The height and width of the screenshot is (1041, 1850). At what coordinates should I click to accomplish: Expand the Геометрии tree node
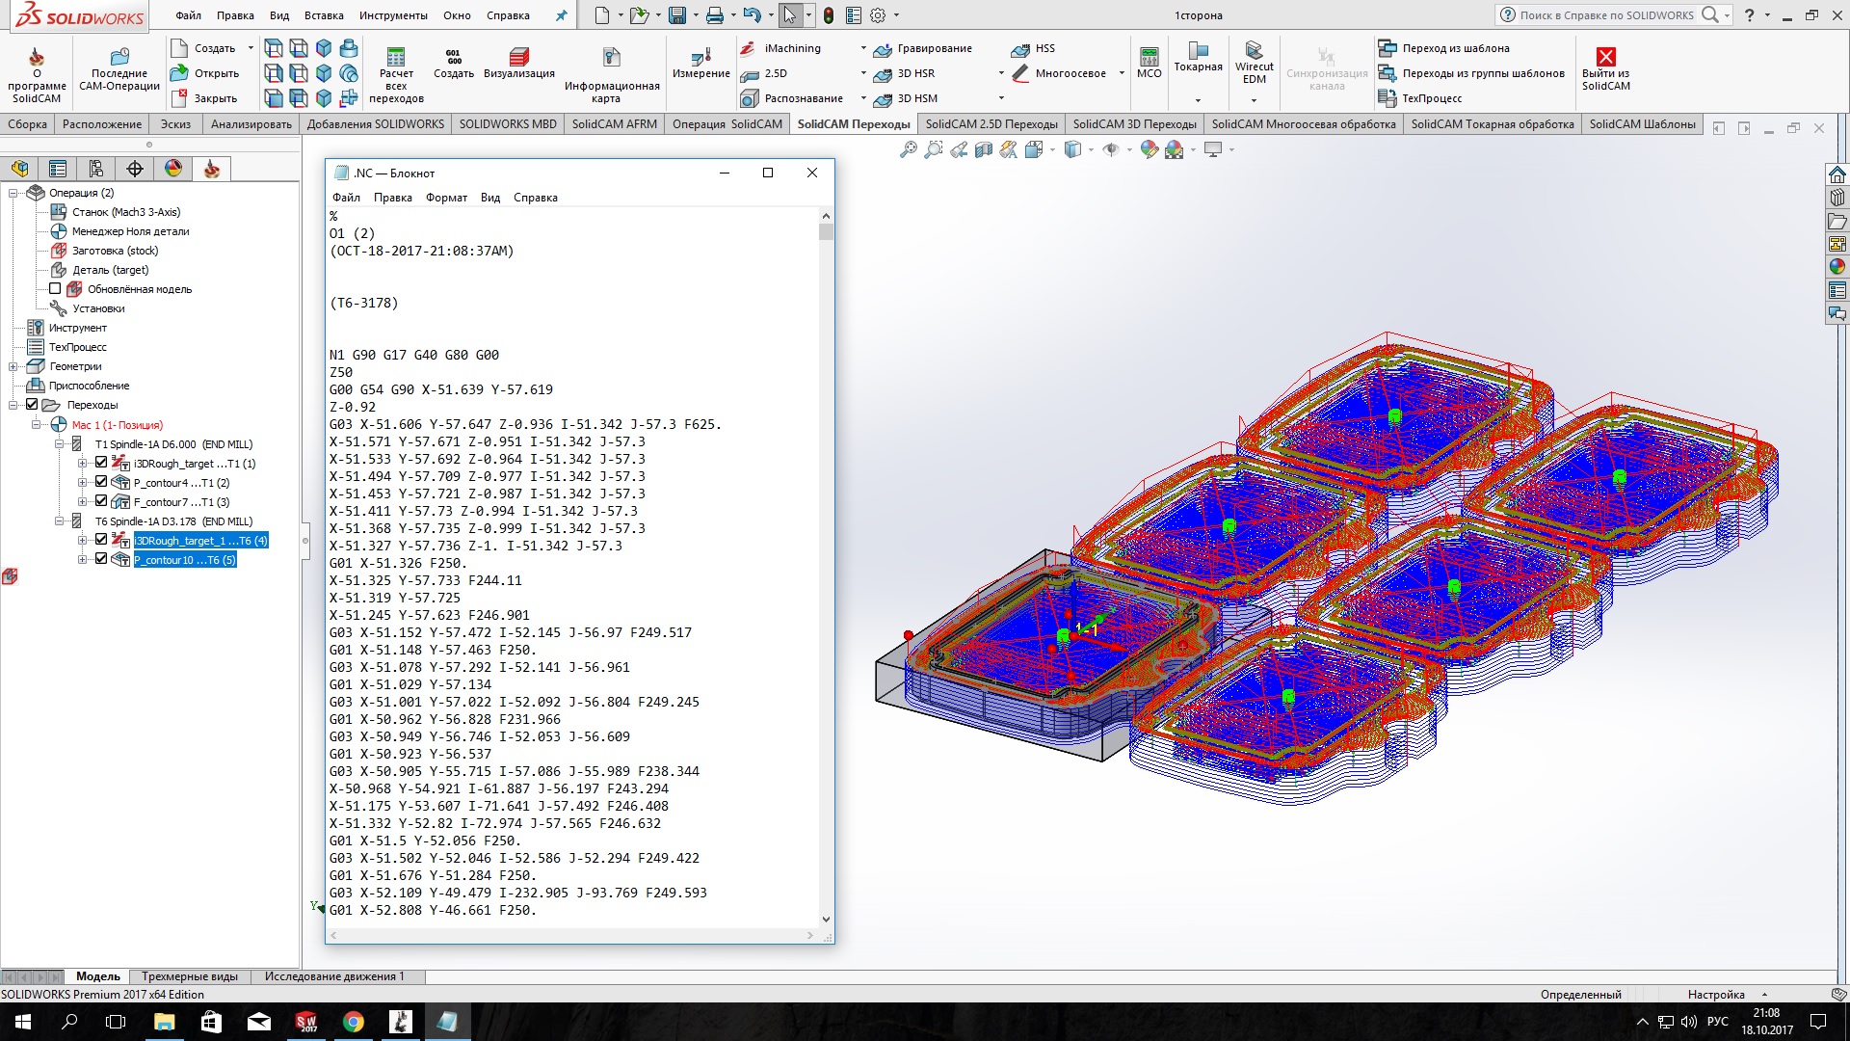(x=13, y=366)
